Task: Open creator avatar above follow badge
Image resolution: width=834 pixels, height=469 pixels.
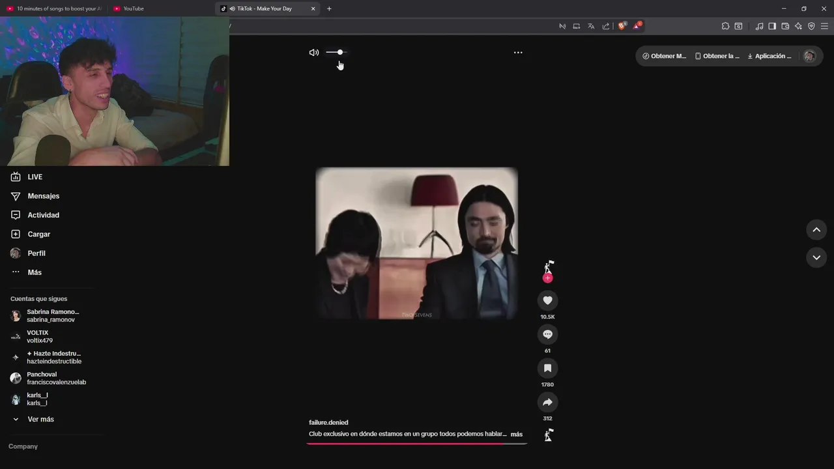Action: 549,266
